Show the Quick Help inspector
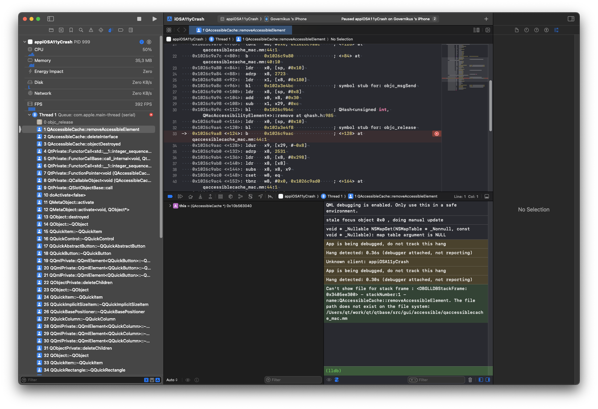This screenshot has width=598, height=409. pyautogui.click(x=537, y=30)
